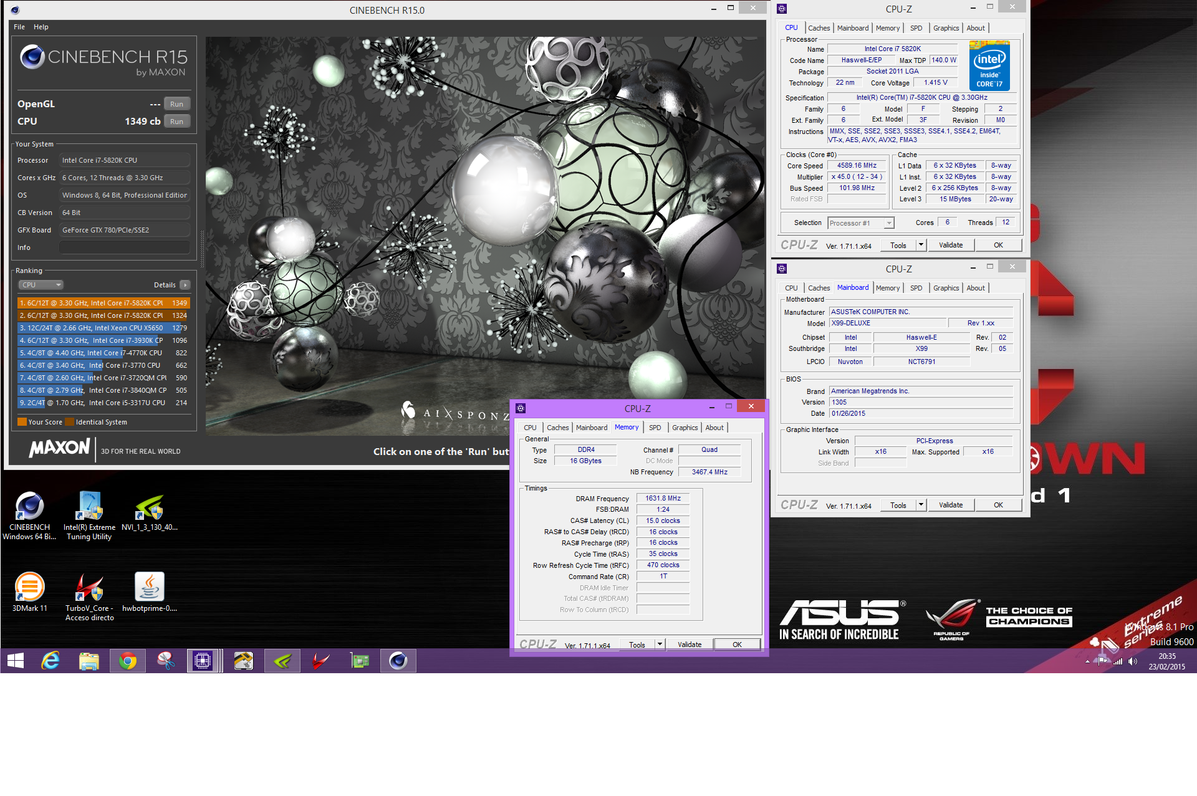The height and width of the screenshot is (796, 1197).
Task: Select the Intel Core i7-3770 ranking row
Action: click(103, 365)
